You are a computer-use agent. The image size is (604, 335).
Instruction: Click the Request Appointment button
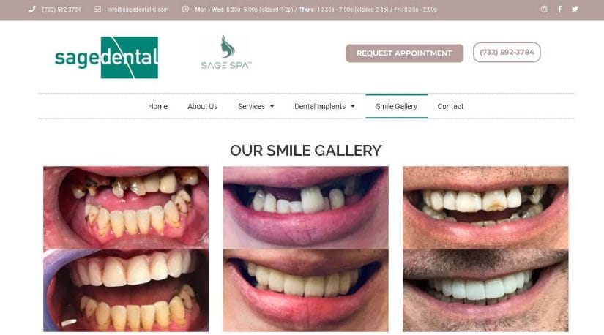coord(404,53)
